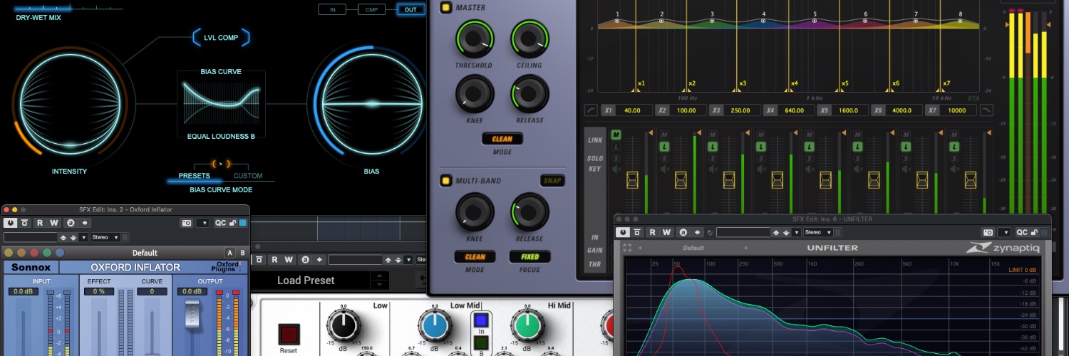Screen dimensions: 1069x356
Task: Click camera snapshot icon in Oxford Inflator window
Action: [187, 223]
